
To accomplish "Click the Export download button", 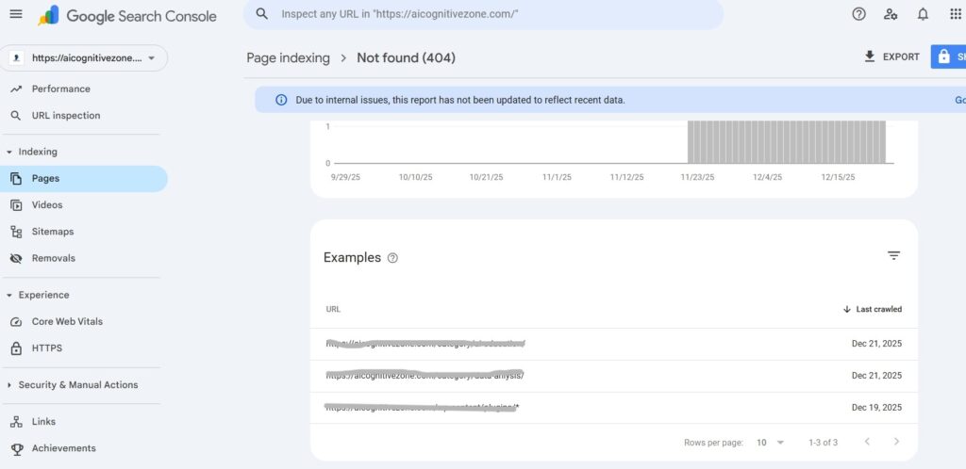I will [x=891, y=57].
